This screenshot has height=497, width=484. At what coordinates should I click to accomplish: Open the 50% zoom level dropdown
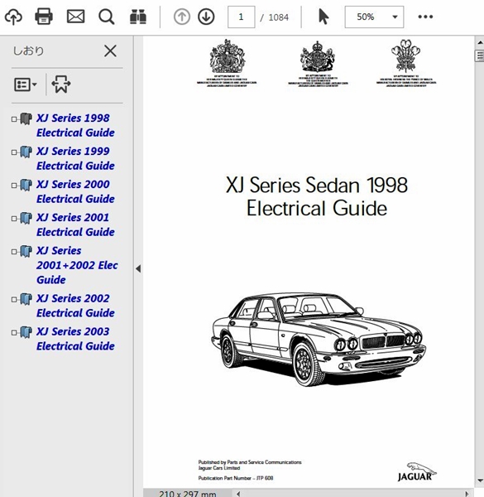[374, 17]
